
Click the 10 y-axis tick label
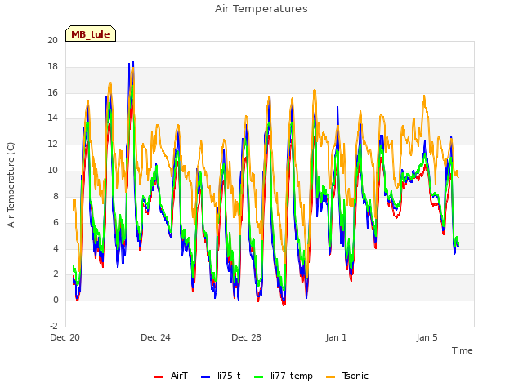52,171
